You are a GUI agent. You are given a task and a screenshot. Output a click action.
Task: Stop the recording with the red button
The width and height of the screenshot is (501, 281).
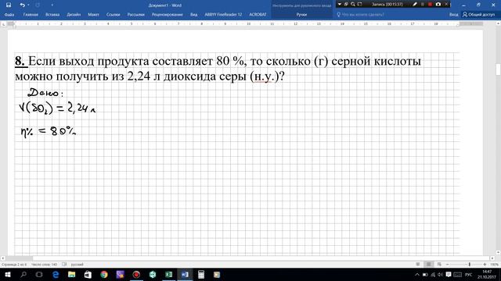pos(430,5)
